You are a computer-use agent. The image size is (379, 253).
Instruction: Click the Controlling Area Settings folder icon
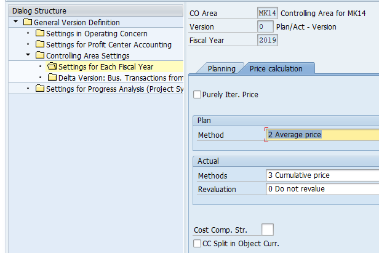[x=40, y=55]
